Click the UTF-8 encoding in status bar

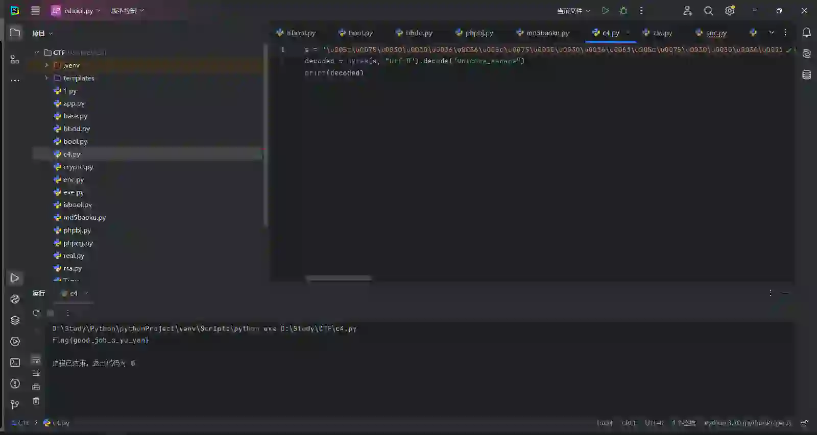point(654,423)
